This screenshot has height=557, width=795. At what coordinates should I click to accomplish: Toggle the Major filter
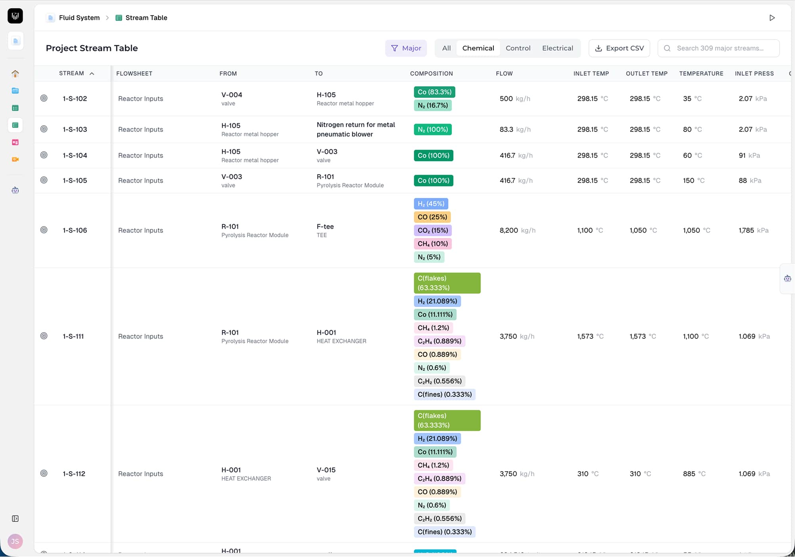pyautogui.click(x=406, y=48)
